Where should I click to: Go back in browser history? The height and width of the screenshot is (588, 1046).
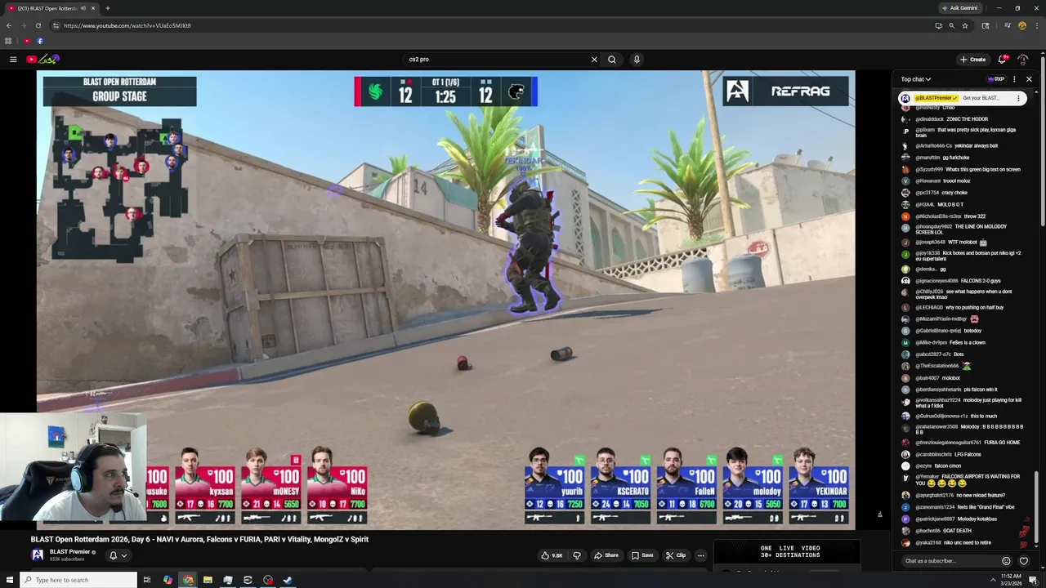click(9, 25)
